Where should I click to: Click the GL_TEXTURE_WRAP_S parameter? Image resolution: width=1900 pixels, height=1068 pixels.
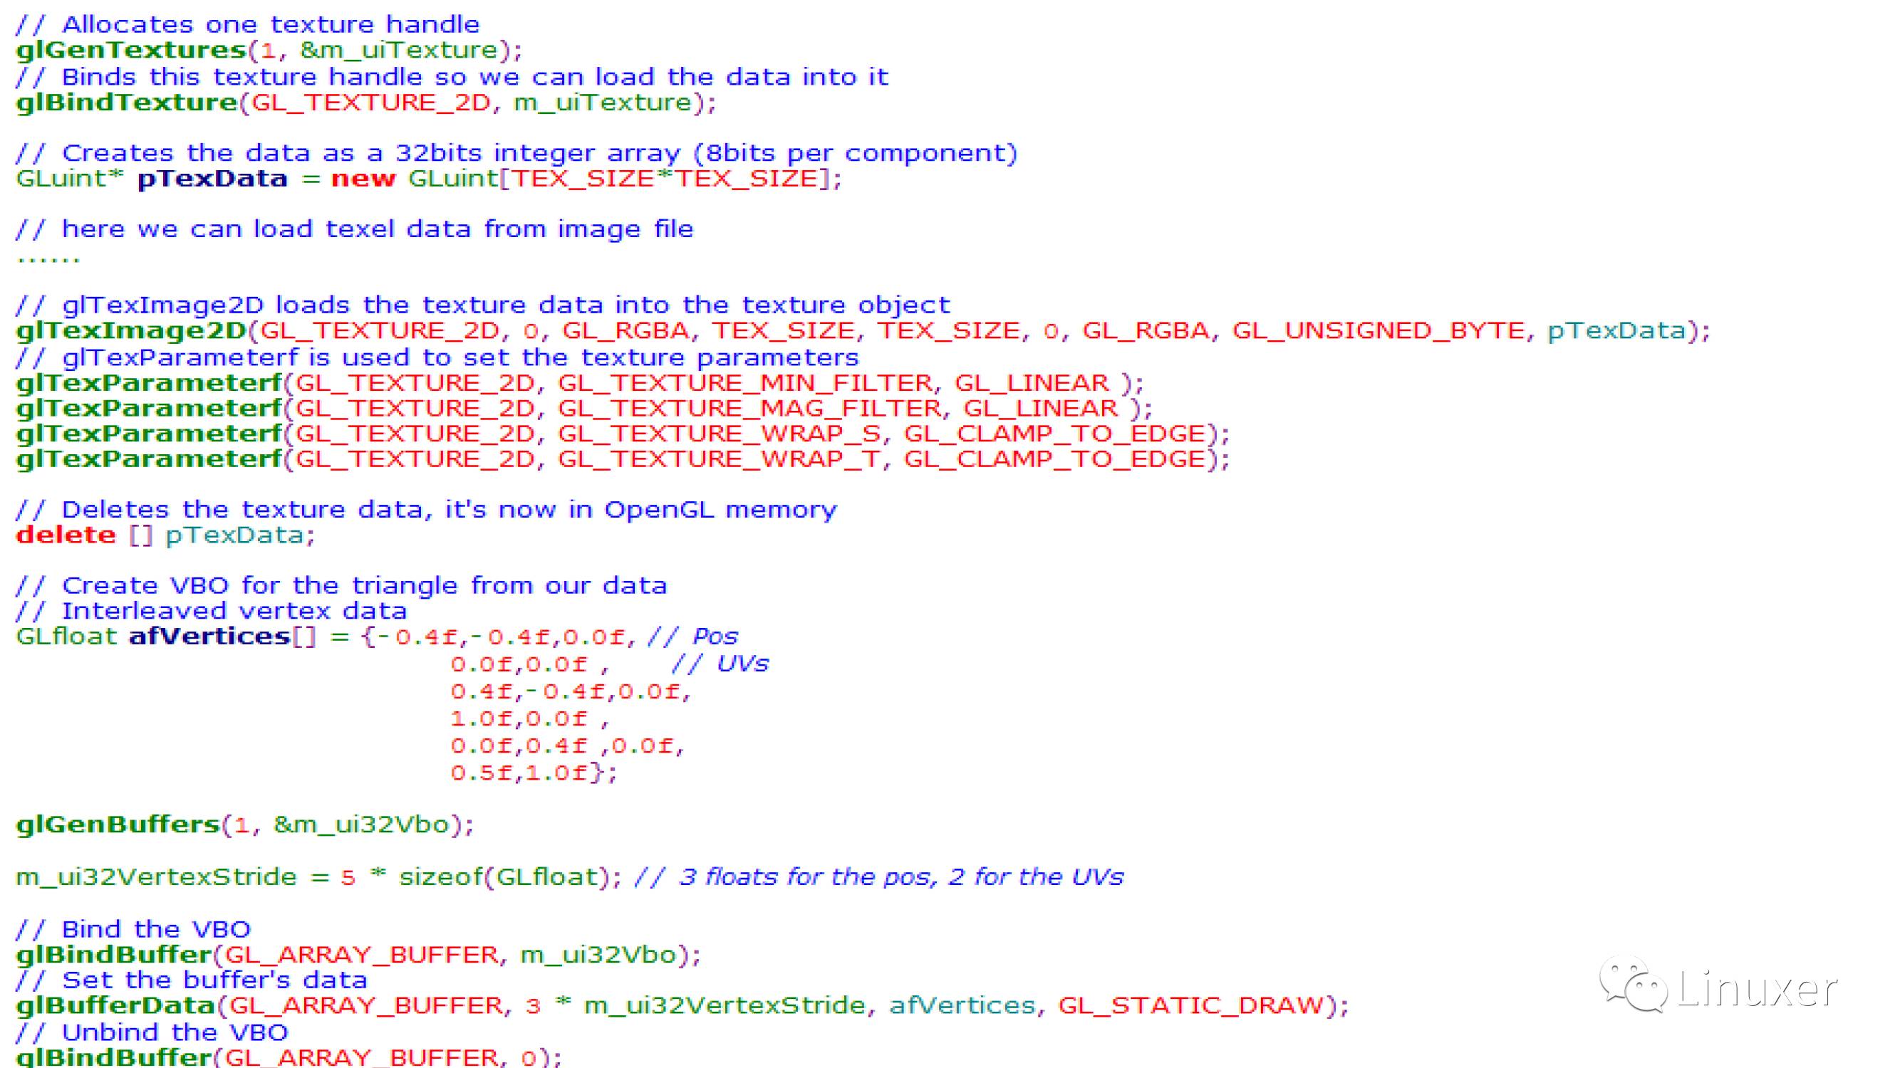click(719, 434)
